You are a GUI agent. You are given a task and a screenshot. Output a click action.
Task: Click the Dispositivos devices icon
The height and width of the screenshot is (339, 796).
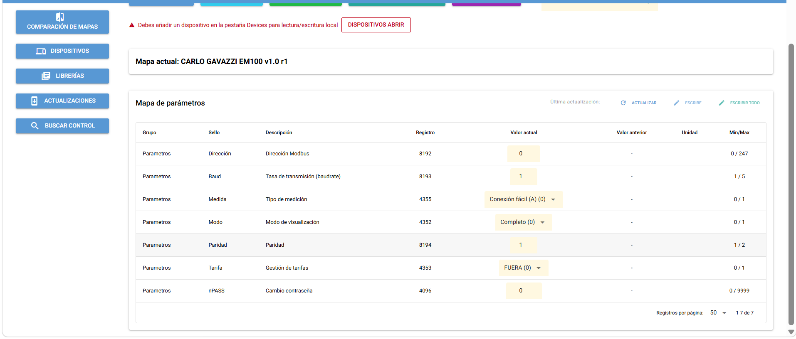coord(41,51)
